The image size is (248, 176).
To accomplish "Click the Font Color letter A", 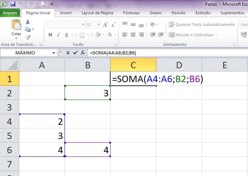I will [x=110, y=34].
